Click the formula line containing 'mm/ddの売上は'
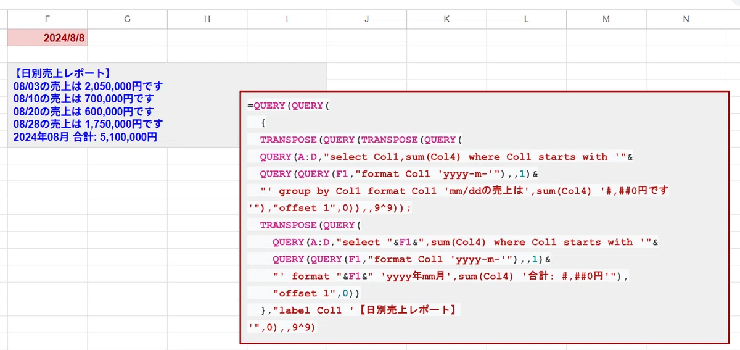740x350 pixels. coord(464,191)
